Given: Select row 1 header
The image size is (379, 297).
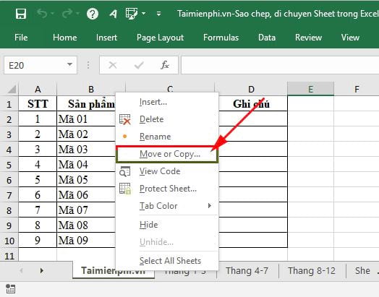Looking at the screenshot, I should (9, 104).
